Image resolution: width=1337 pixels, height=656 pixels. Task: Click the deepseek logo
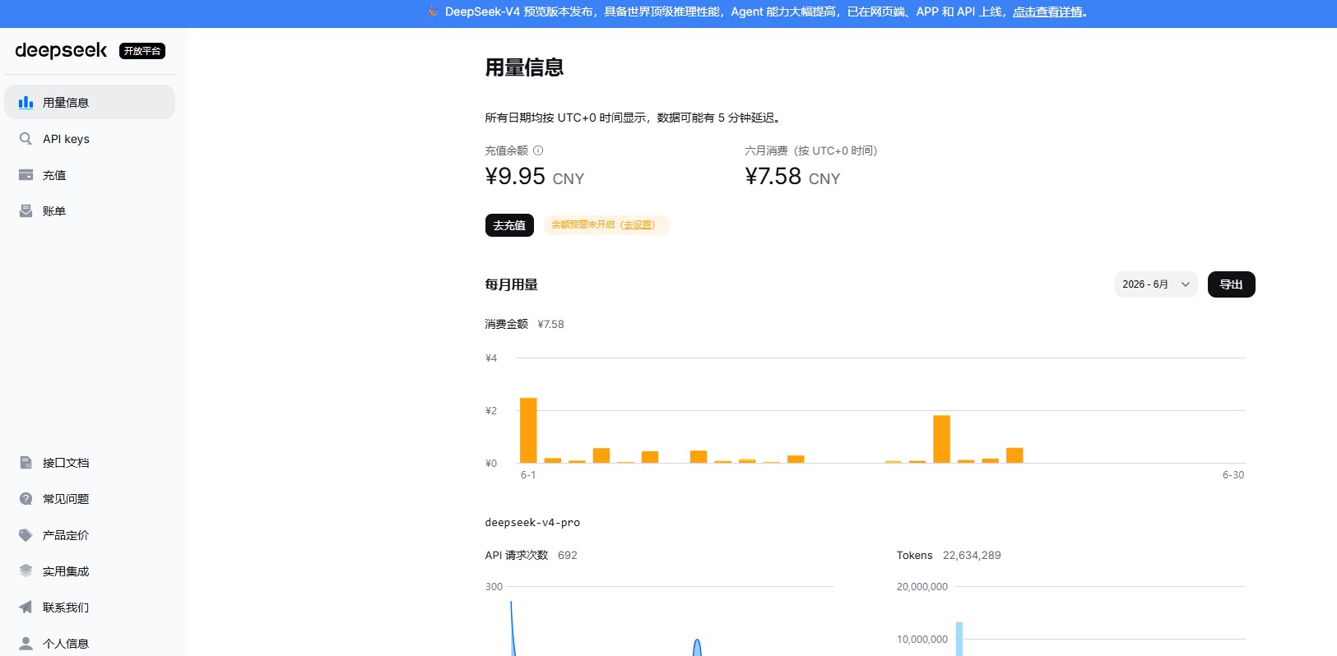tap(61, 50)
